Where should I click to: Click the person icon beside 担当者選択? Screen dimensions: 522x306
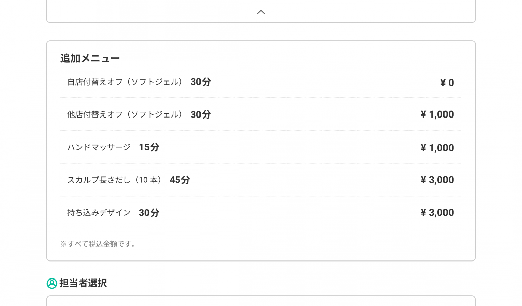(x=52, y=283)
